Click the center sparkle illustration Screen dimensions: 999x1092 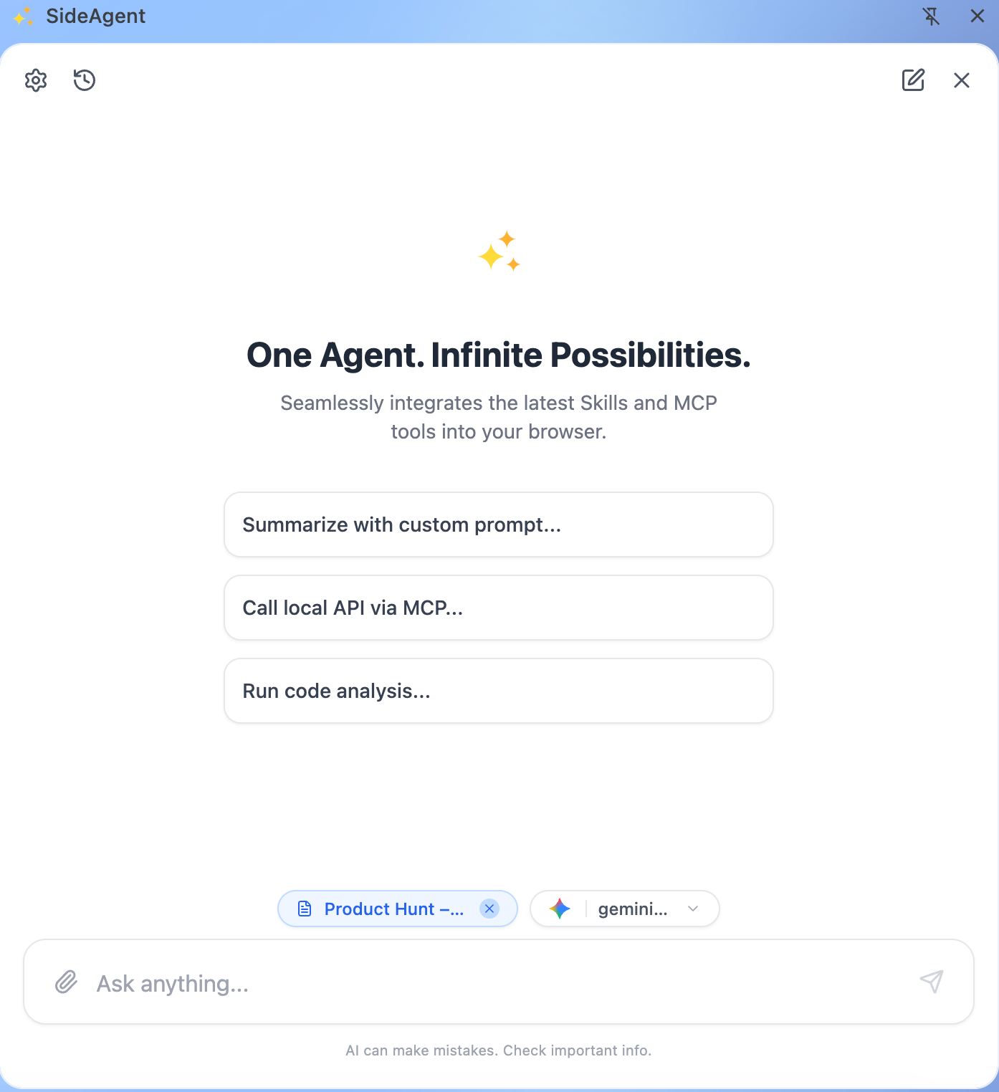tap(499, 252)
